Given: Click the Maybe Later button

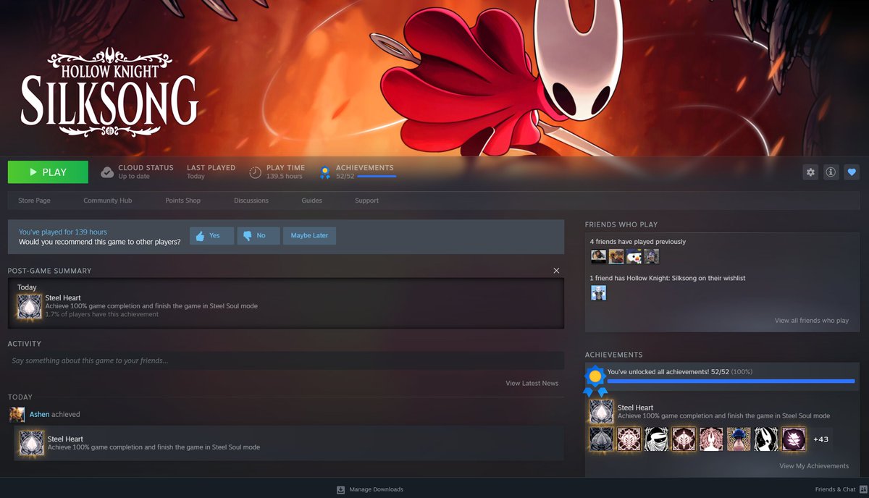Looking at the screenshot, I should pos(309,236).
